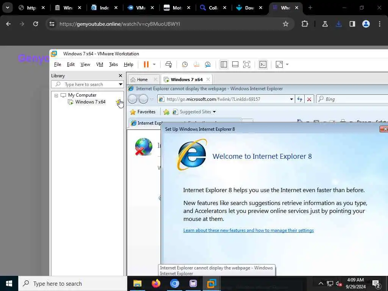388x291 pixels.
Task: Bookmark this page with the star icon
Action: click(x=286, y=24)
